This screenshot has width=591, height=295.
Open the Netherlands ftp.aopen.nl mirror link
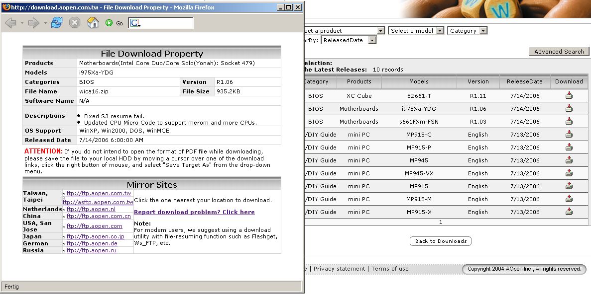(91, 209)
